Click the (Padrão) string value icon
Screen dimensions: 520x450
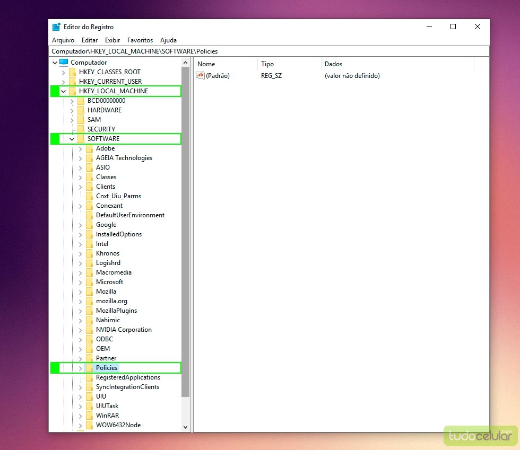pyautogui.click(x=200, y=76)
